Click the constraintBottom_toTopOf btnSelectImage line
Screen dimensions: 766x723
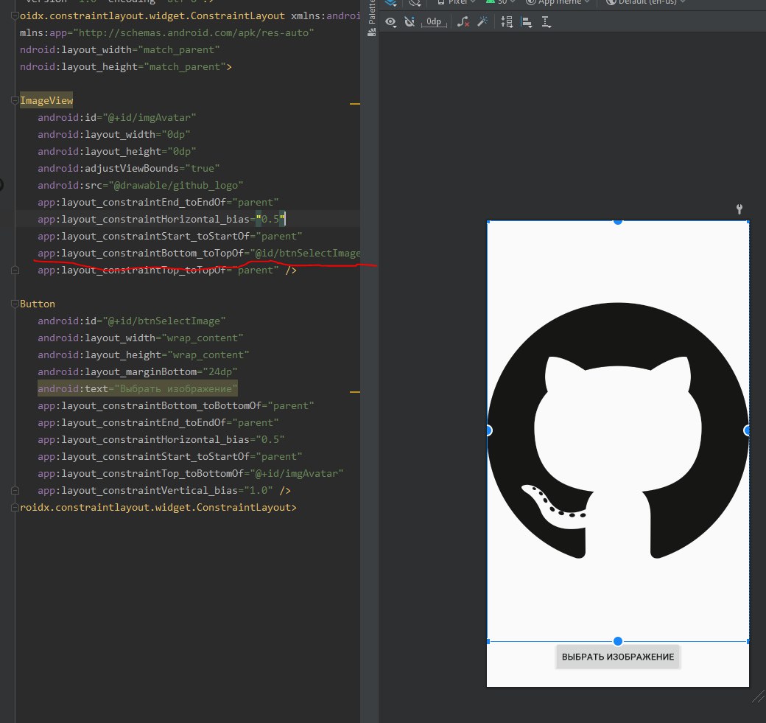coord(200,253)
